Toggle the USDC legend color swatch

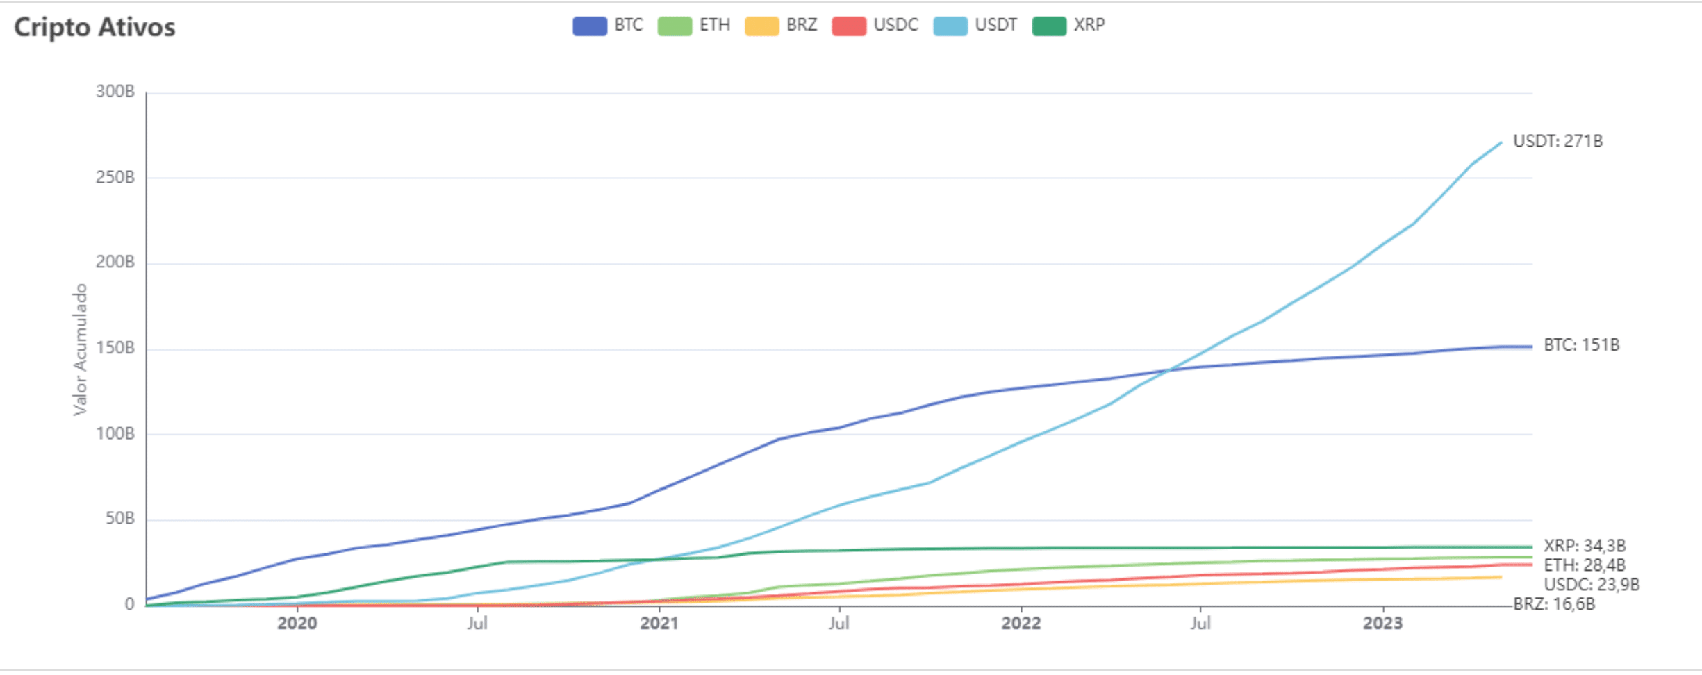point(849,26)
